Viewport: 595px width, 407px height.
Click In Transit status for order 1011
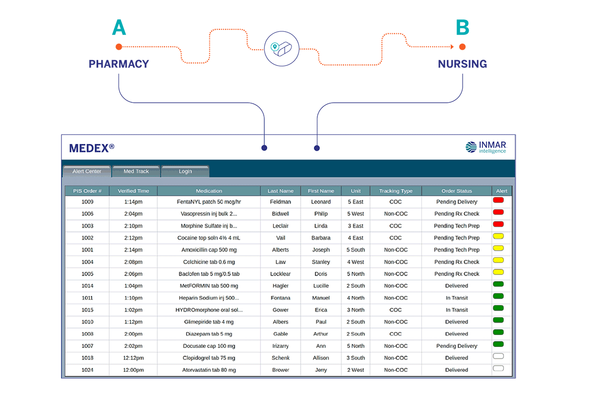457,298
